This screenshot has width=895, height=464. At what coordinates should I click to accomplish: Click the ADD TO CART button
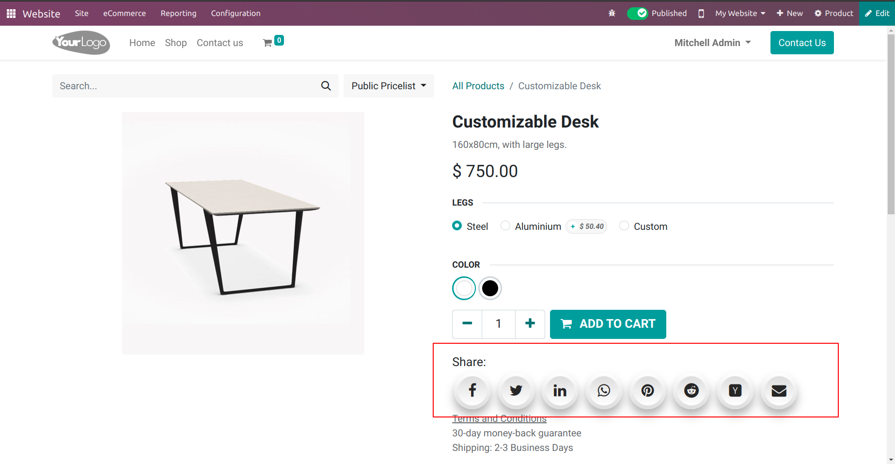click(x=608, y=324)
